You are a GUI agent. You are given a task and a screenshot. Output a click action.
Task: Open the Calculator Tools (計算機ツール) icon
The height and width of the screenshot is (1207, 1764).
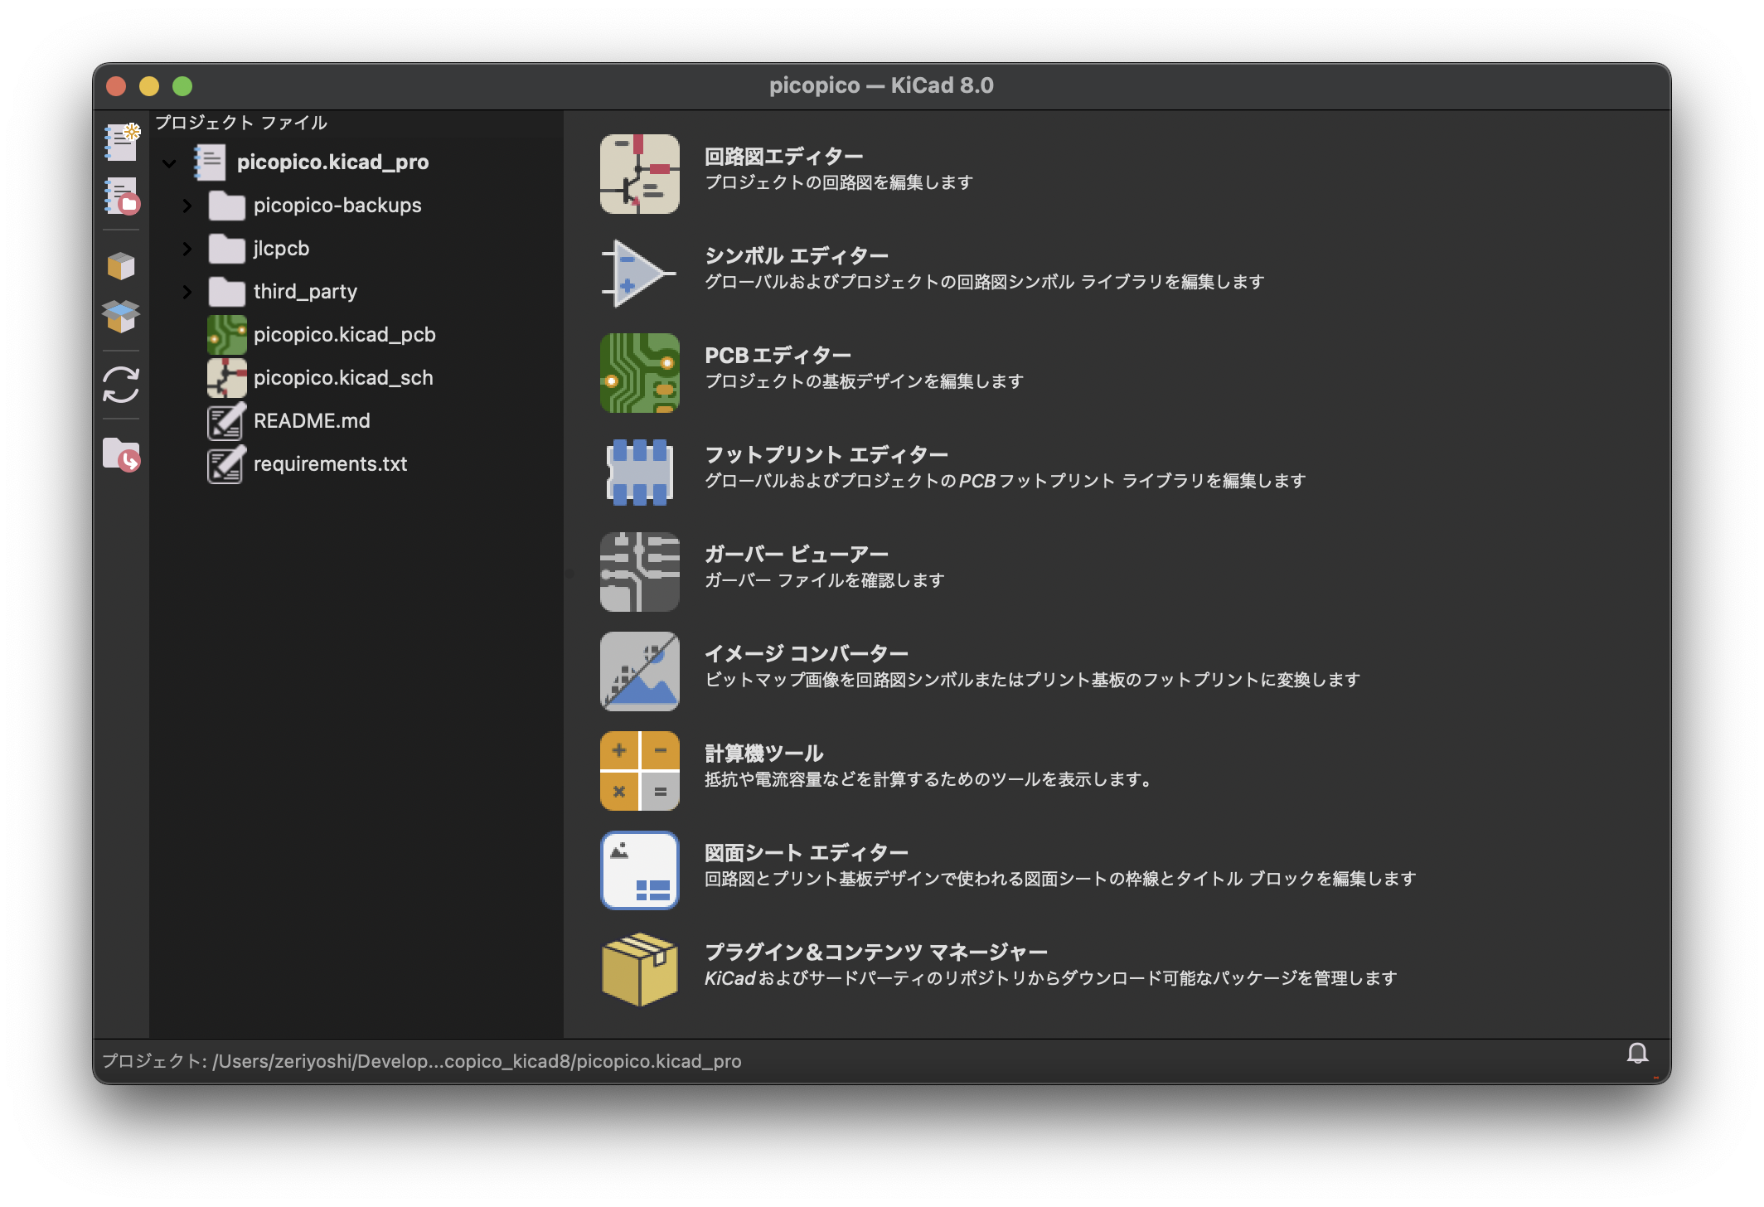pos(640,771)
